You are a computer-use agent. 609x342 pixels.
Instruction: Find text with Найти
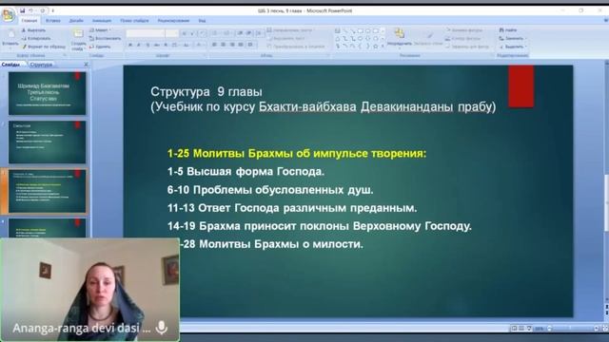pos(508,30)
